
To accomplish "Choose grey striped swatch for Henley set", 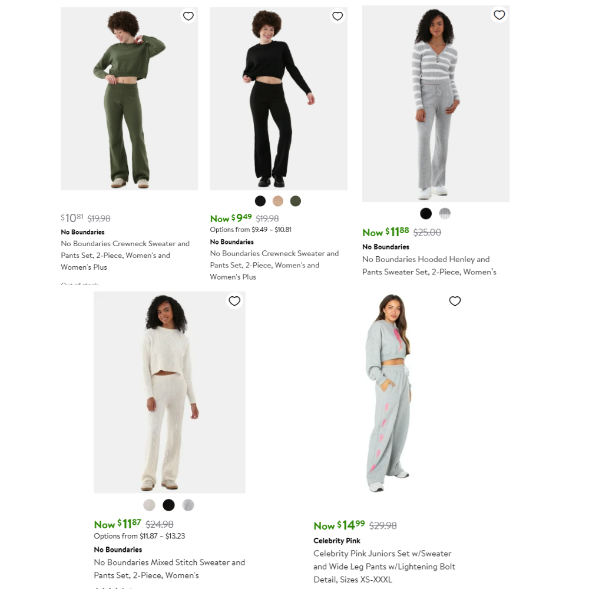I will [445, 214].
